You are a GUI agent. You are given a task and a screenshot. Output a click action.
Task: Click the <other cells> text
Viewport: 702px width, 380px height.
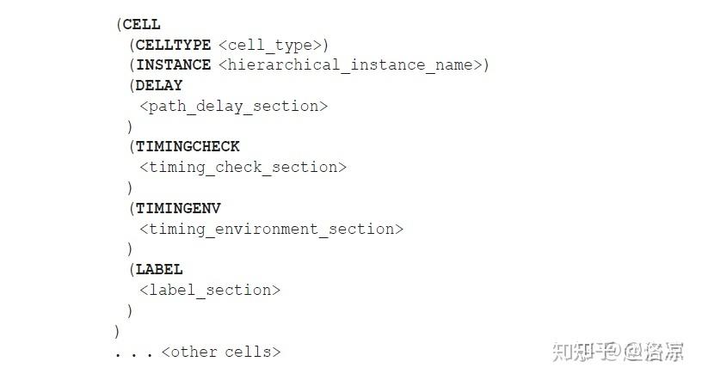[x=221, y=352]
